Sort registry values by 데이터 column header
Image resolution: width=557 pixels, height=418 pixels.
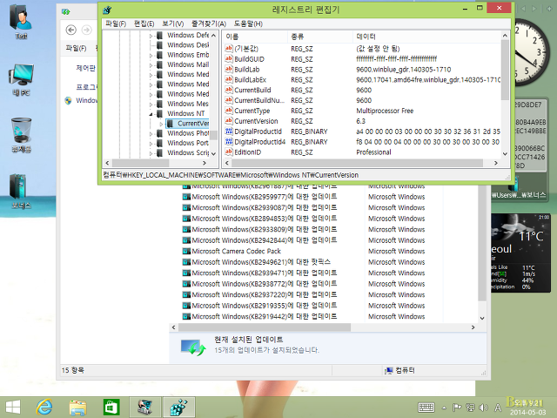(426, 37)
